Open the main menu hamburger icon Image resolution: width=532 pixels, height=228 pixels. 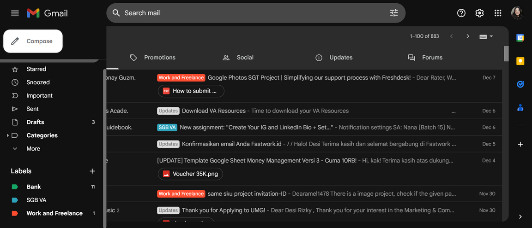(x=15, y=13)
